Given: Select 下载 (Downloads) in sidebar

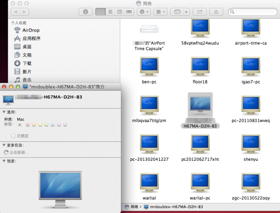Looking at the screenshot, I should (x=27, y=63).
